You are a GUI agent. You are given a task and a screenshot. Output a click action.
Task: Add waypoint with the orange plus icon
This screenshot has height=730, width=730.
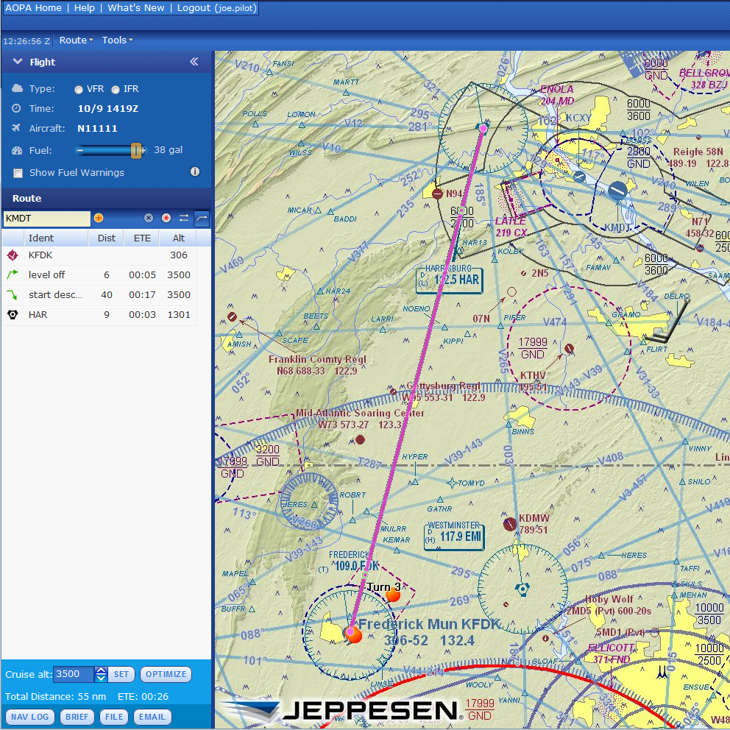click(x=99, y=218)
